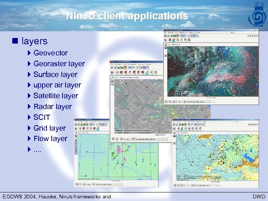Screen dimensions: 268x201
Task: Click the undo arrow in the flow window toolbar
Action: 130,68
